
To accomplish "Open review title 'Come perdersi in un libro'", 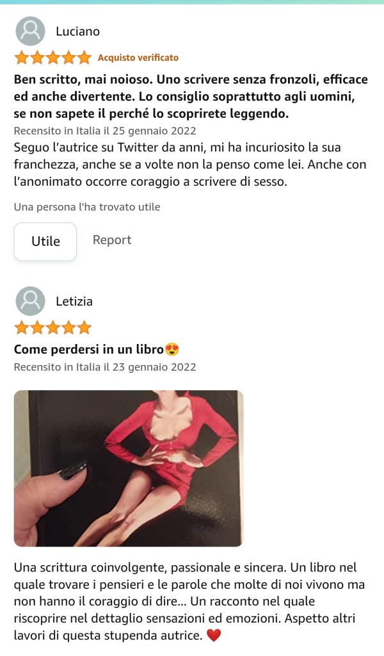I will 88,349.
